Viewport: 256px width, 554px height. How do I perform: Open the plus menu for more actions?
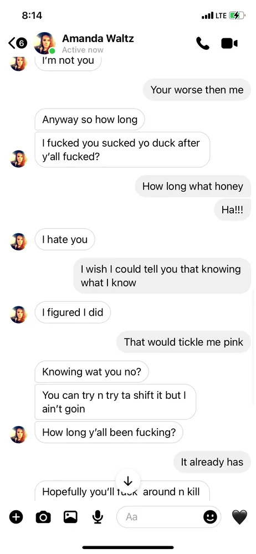pos(16,517)
